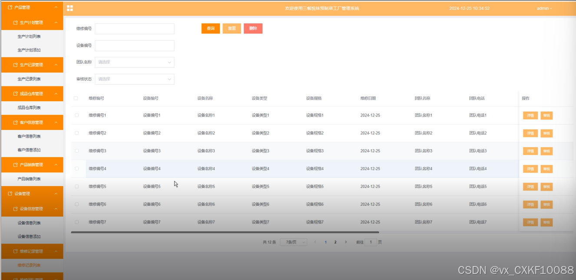Open the 7条/页 page size selector
This screenshot has width=576, height=280.
(x=294, y=242)
